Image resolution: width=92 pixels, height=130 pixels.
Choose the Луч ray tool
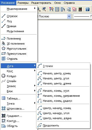point(19,21)
